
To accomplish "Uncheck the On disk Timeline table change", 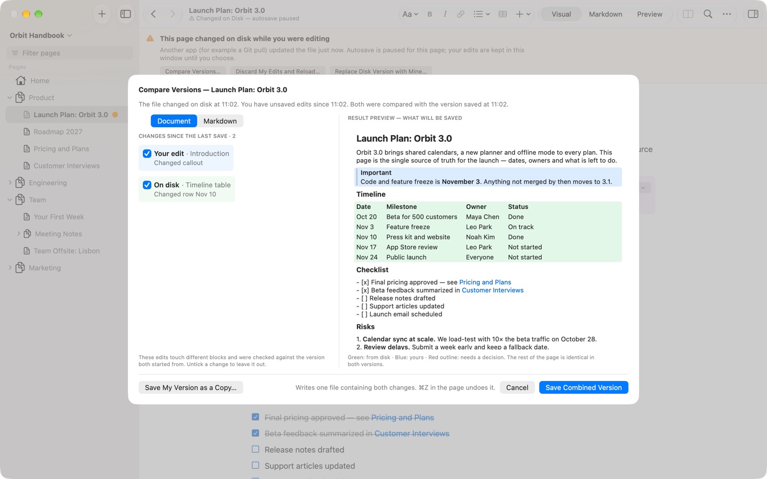I will point(147,185).
